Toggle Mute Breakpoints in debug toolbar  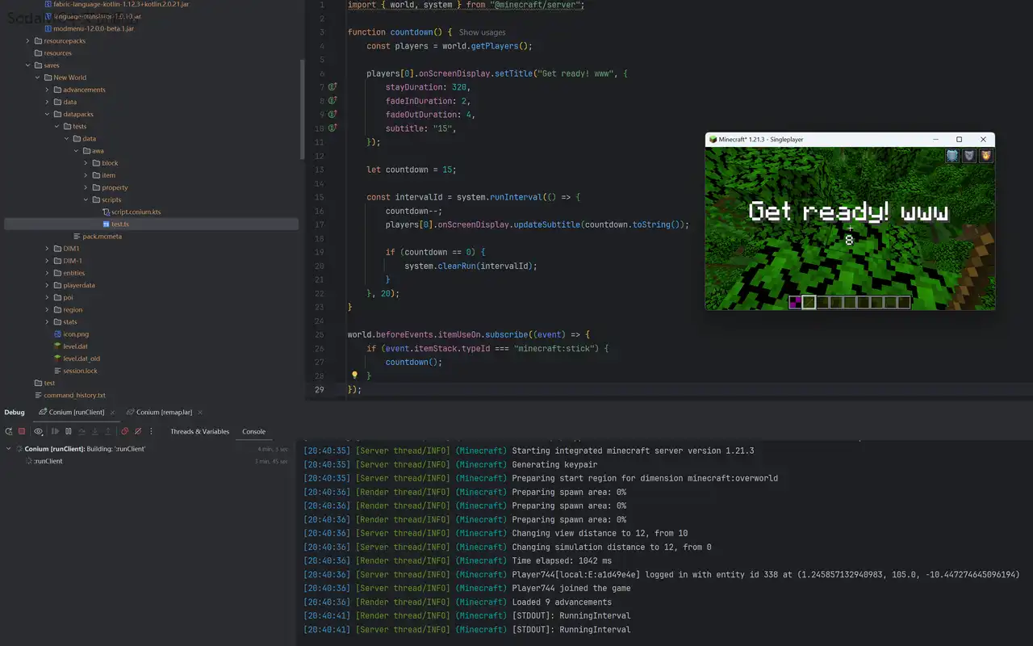coord(138,431)
